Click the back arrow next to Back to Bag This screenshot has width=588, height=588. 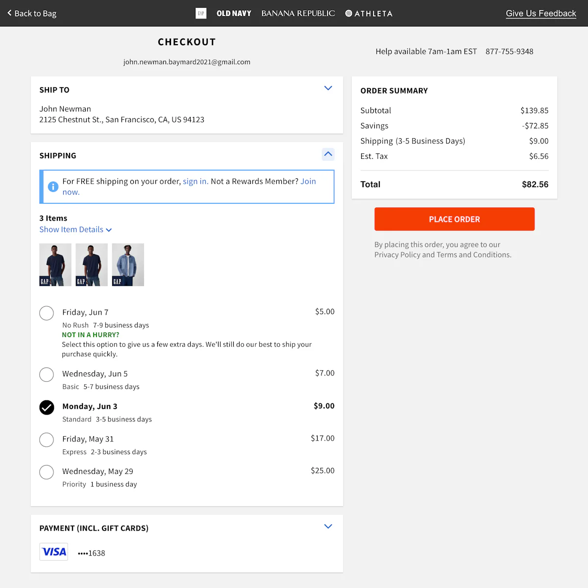pos(10,13)
